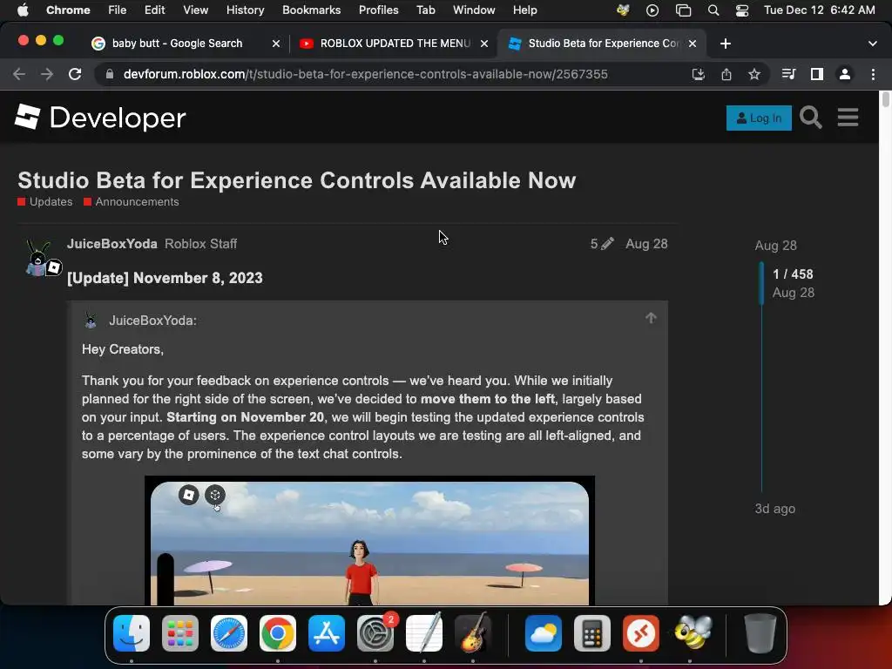Click the Roblox Developer logo
Screen dimensions: 892x669
point(100,118)
